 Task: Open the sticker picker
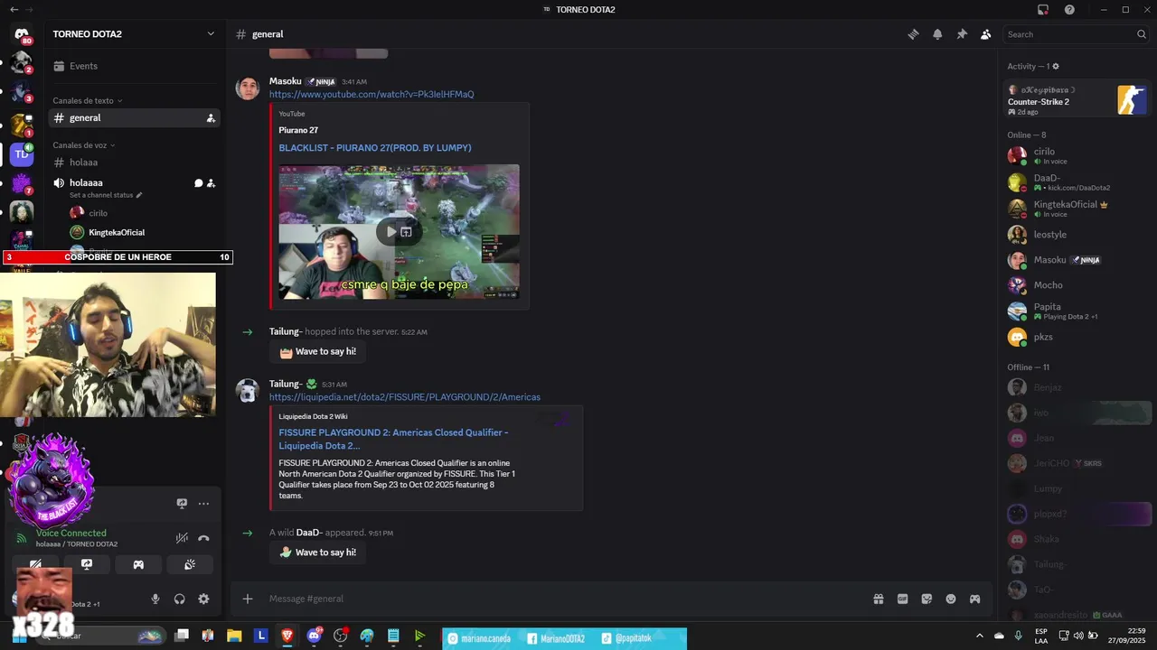[927, 599]
